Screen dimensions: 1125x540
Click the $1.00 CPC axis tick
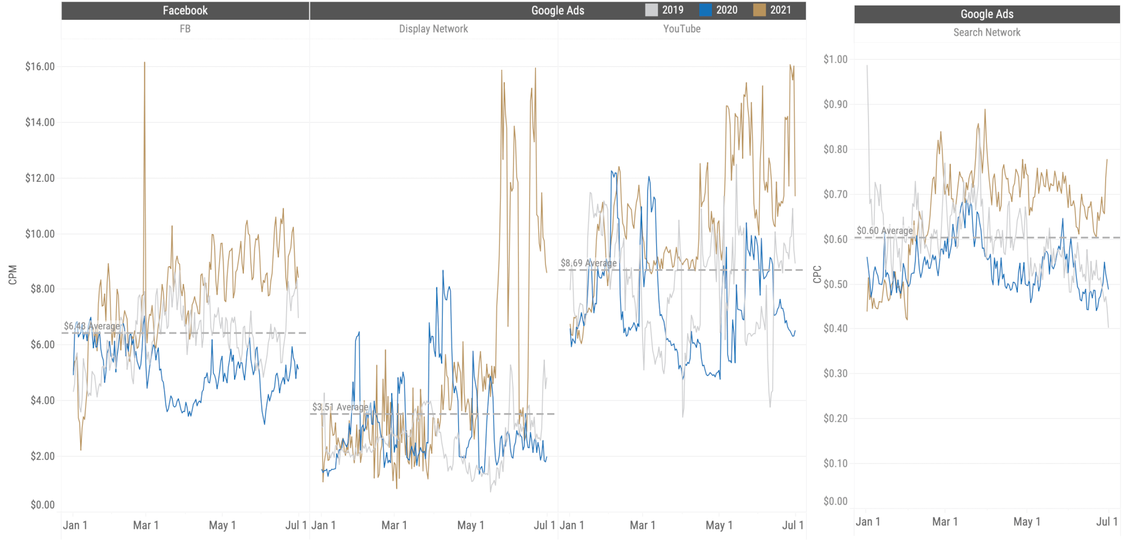(836, 59)
